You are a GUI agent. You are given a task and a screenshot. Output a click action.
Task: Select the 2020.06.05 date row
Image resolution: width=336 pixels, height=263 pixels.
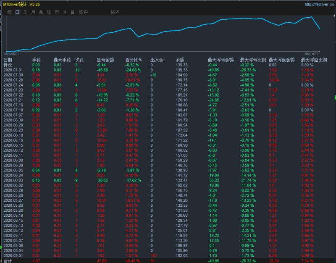(13, 170)
